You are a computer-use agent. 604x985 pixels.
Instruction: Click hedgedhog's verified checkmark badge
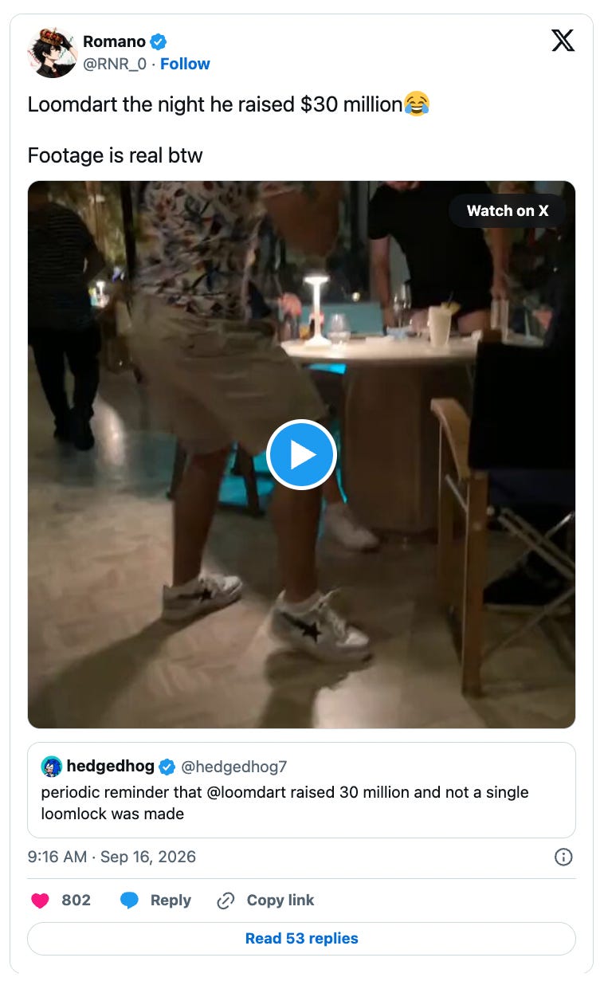[x=167, y=767]
